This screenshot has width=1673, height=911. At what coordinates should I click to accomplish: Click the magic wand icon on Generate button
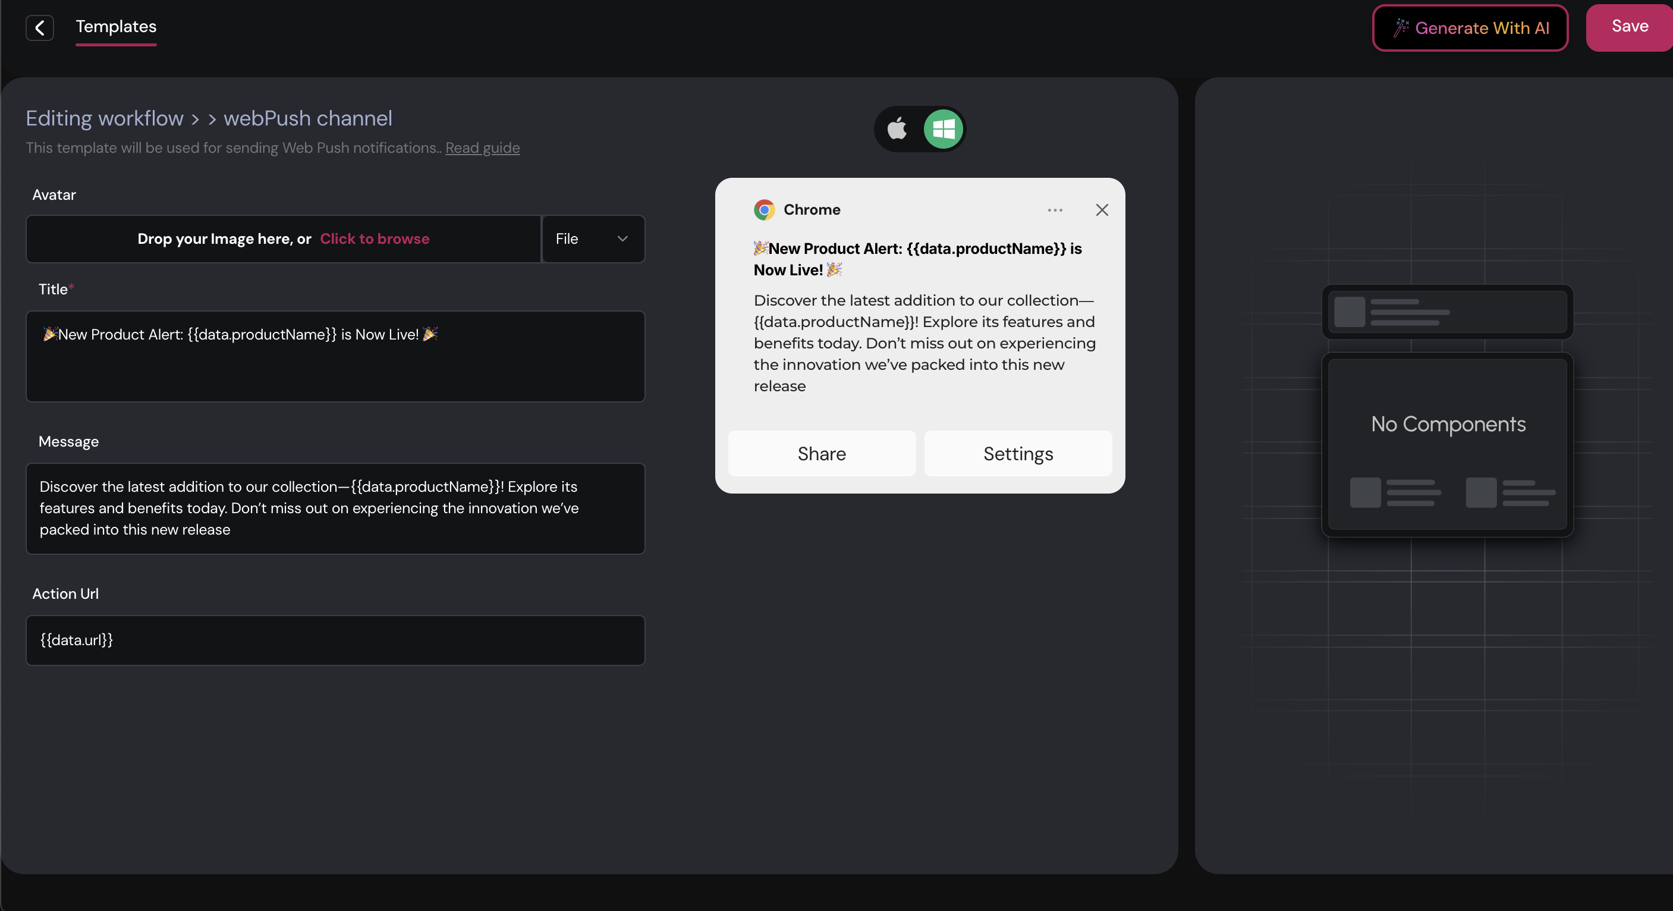[1401, 27]
